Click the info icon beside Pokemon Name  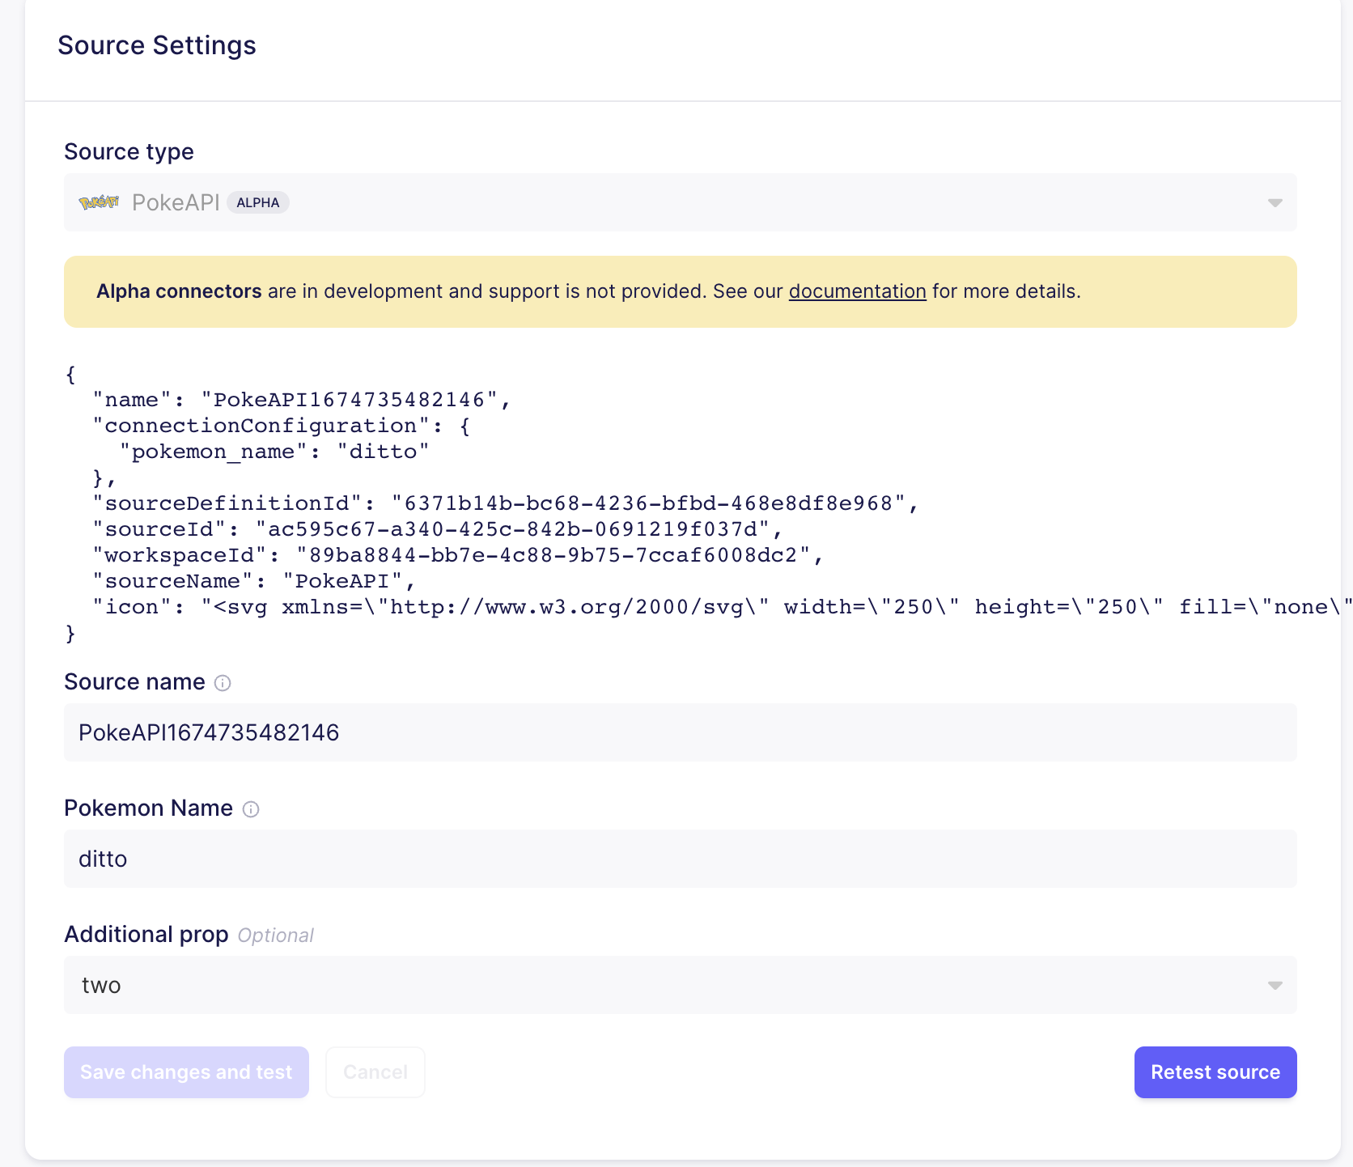click(x=251, y=809)
